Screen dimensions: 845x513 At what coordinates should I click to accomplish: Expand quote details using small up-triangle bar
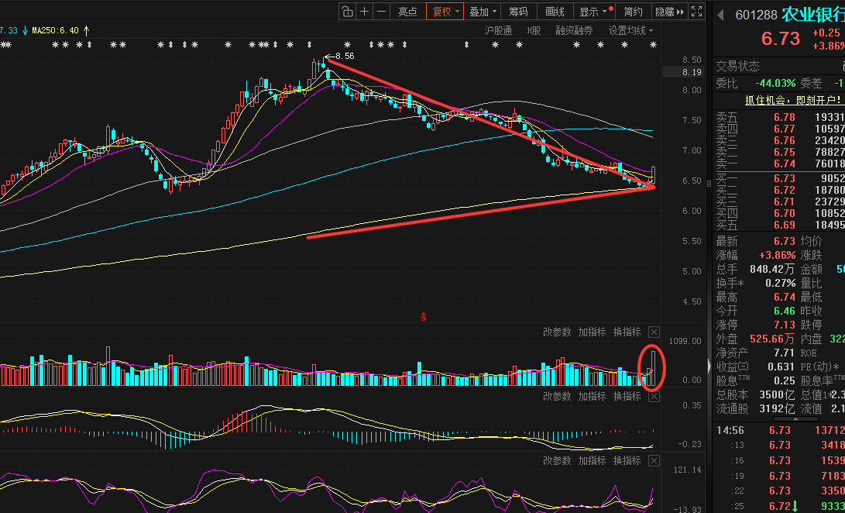(x=795, y=418)
